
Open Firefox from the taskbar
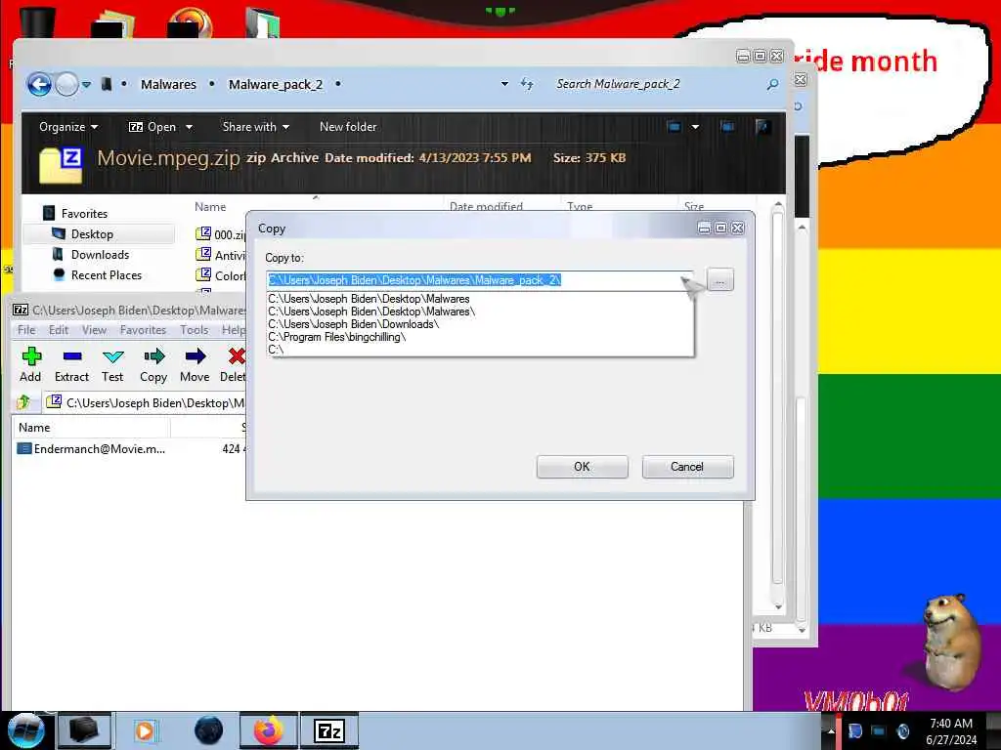tap(268, 730)
